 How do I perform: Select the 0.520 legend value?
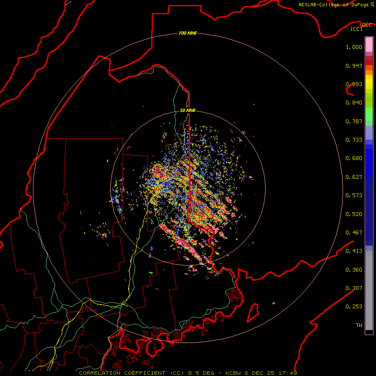[x=354, y=214]
